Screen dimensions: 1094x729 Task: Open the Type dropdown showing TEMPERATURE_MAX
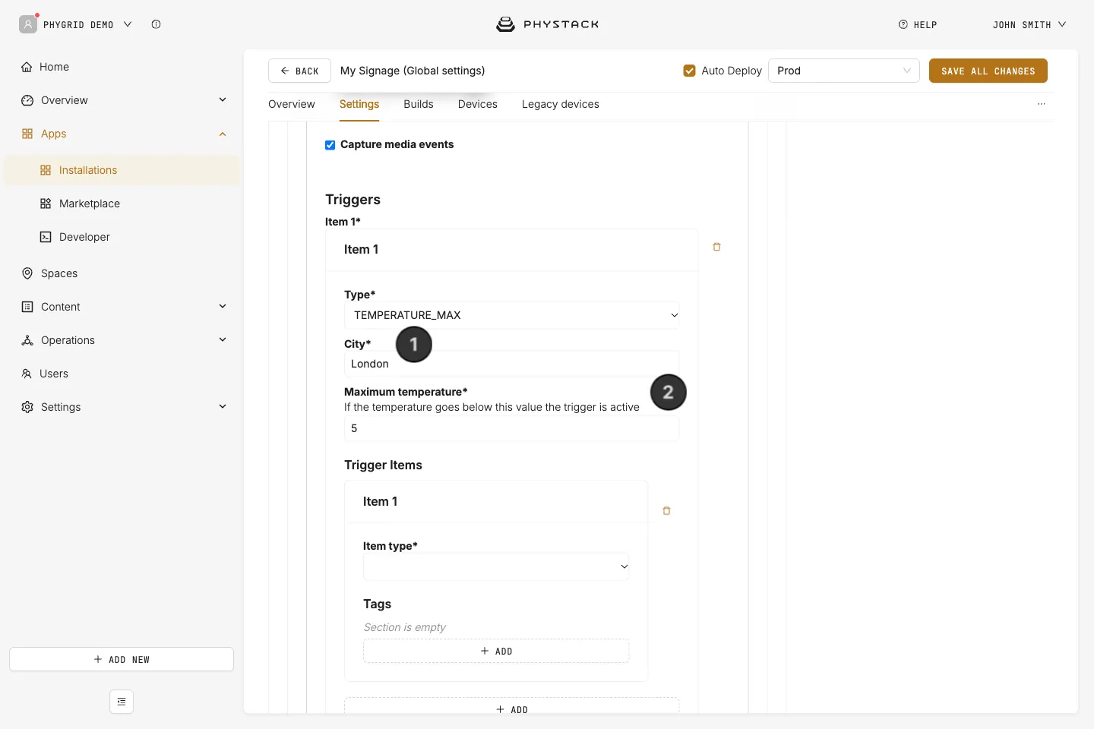(512, 315)
